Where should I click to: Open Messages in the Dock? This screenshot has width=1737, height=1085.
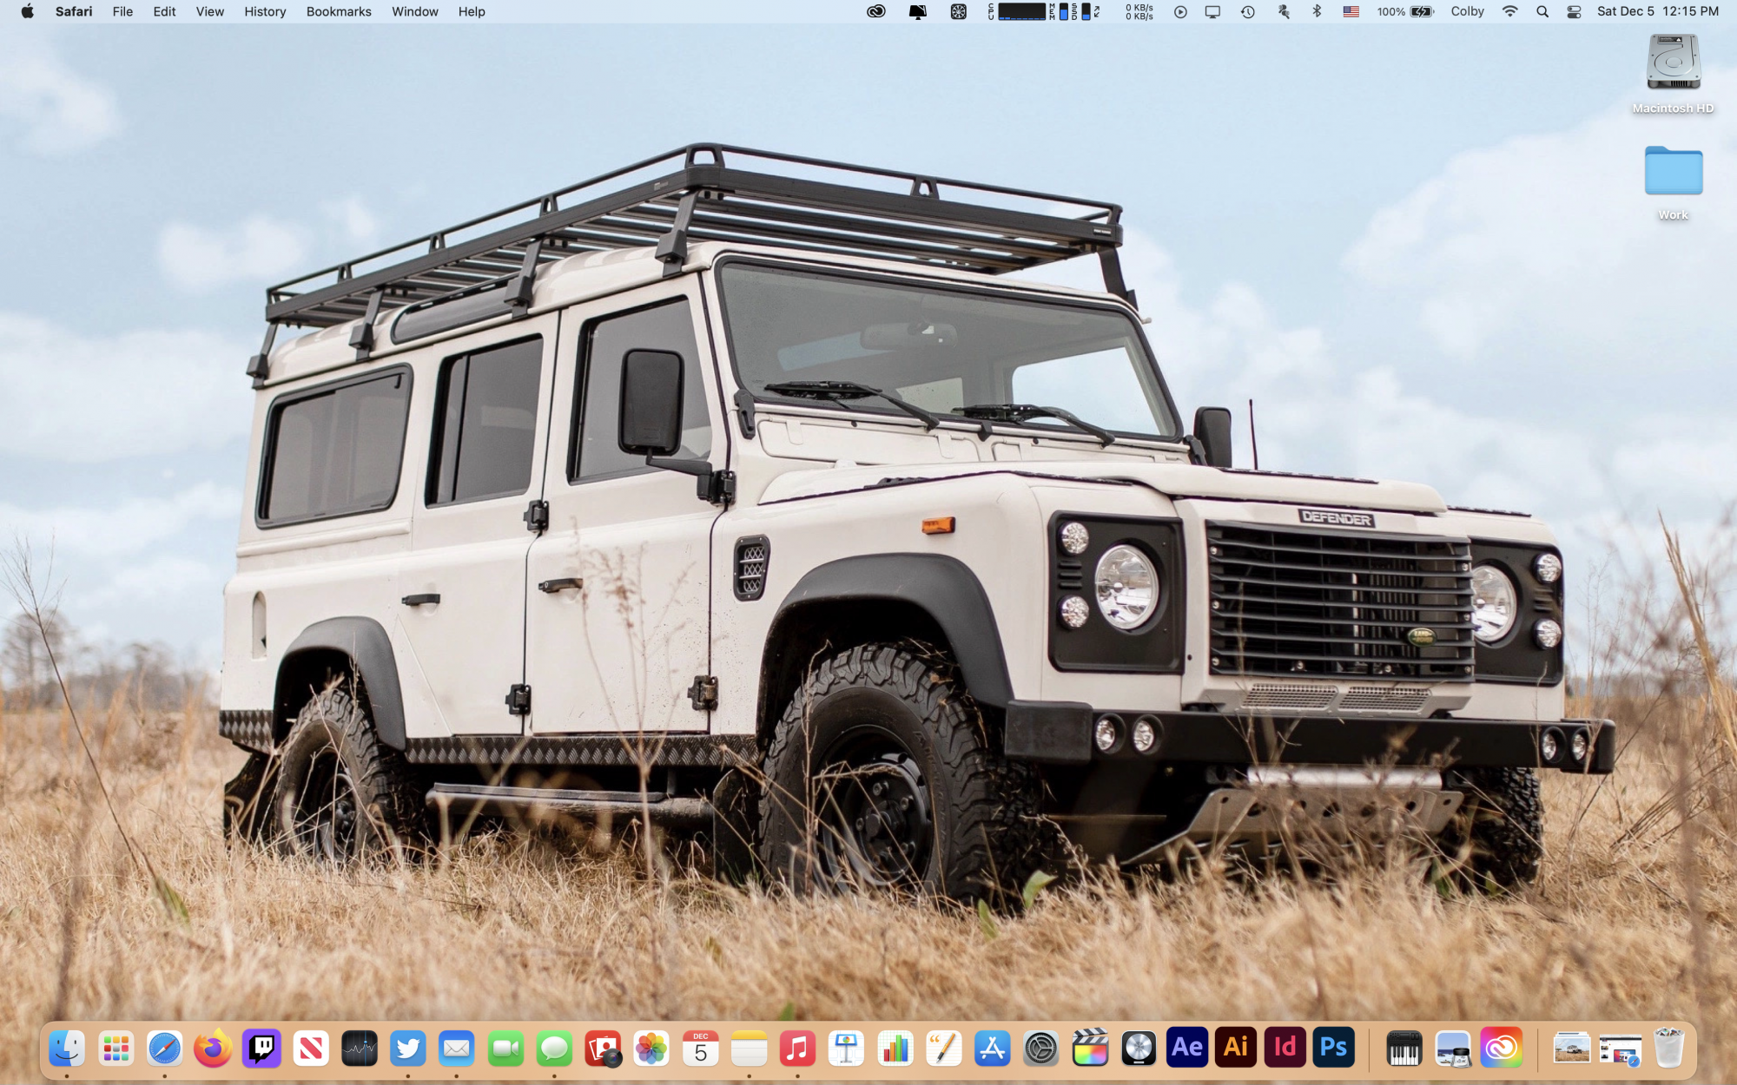click(554, 1049)
